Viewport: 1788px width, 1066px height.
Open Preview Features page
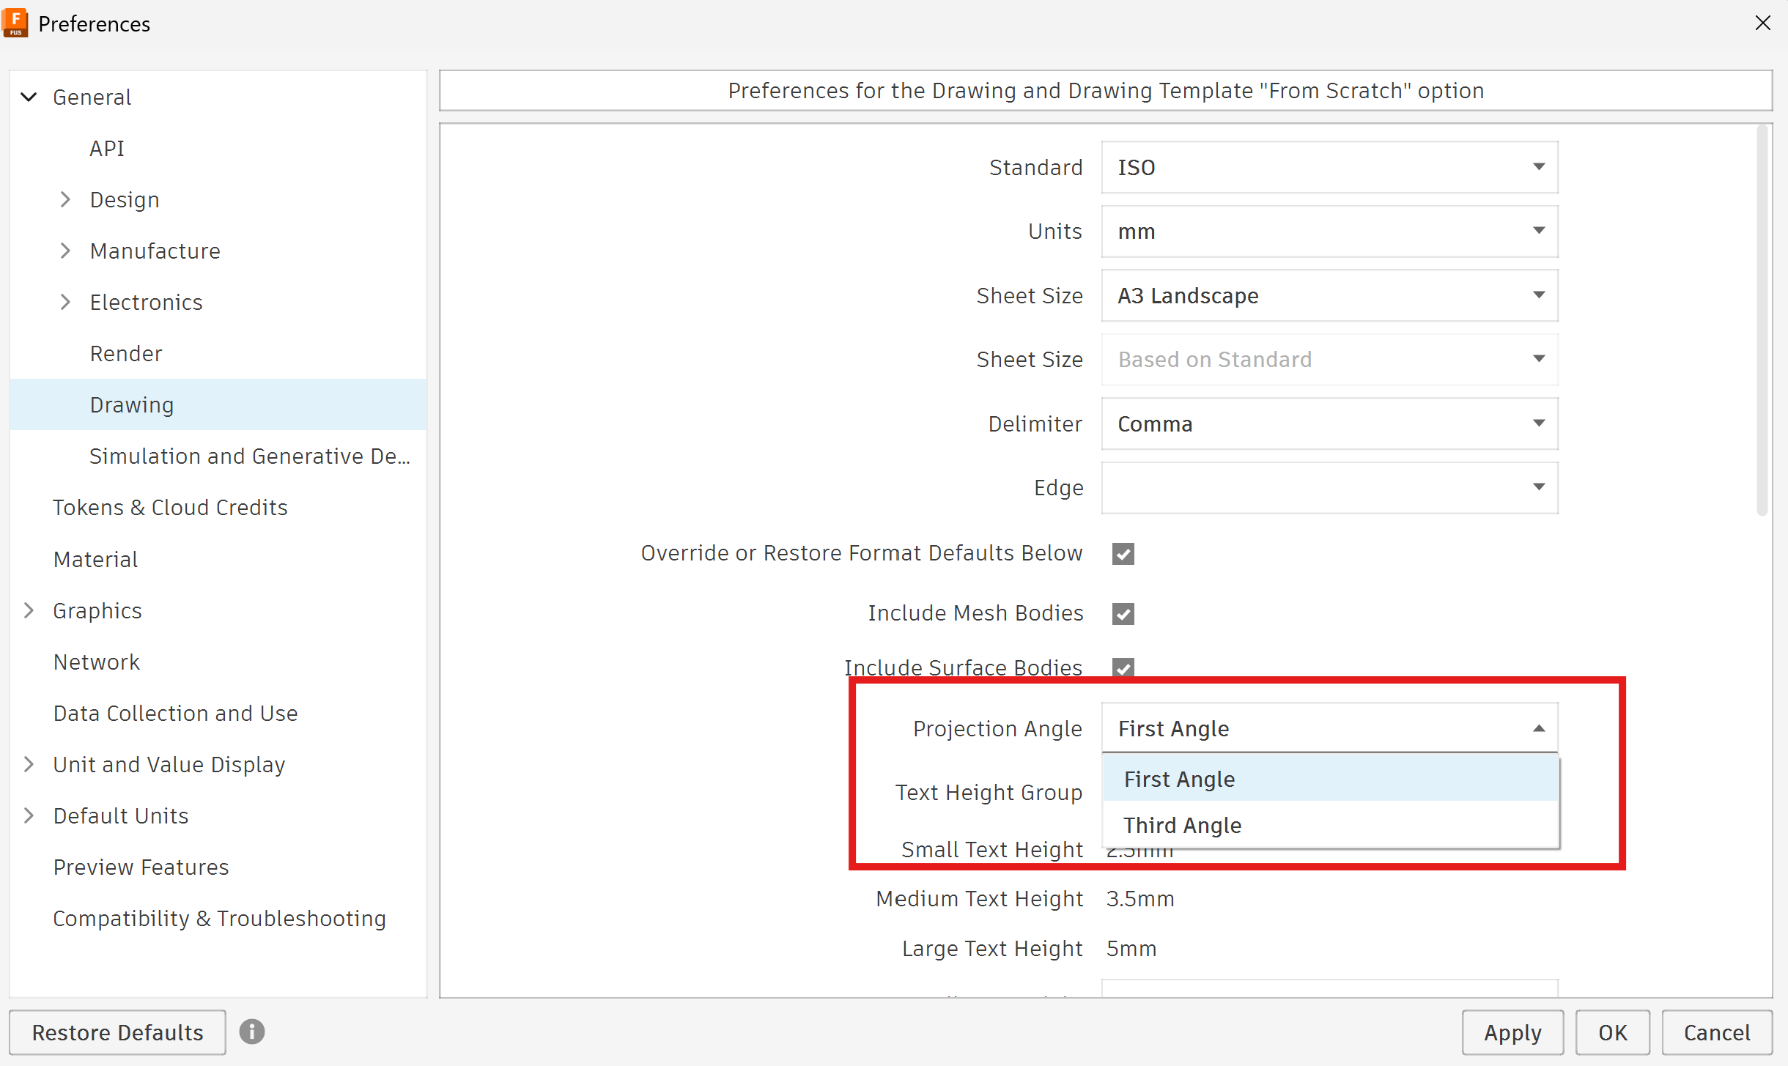(141, 867)
